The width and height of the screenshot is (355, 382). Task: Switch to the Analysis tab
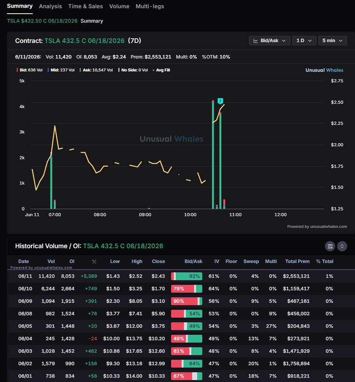tap(50, 6)
